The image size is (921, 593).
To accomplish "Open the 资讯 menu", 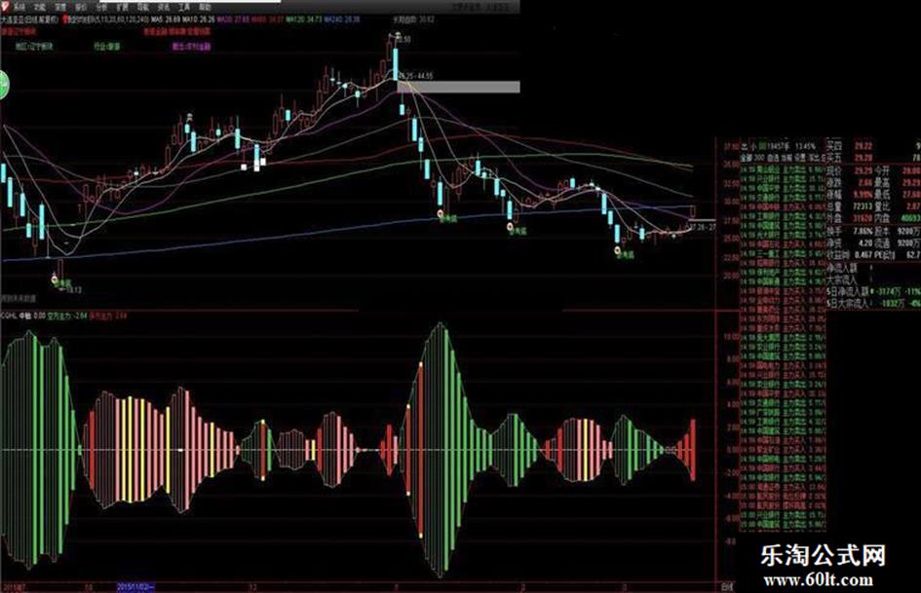I will coord(164,7).
